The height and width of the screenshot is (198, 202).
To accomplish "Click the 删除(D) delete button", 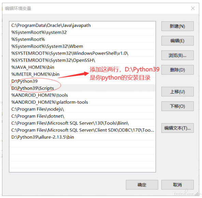I will pyautogui.click(x=177, y=70).
